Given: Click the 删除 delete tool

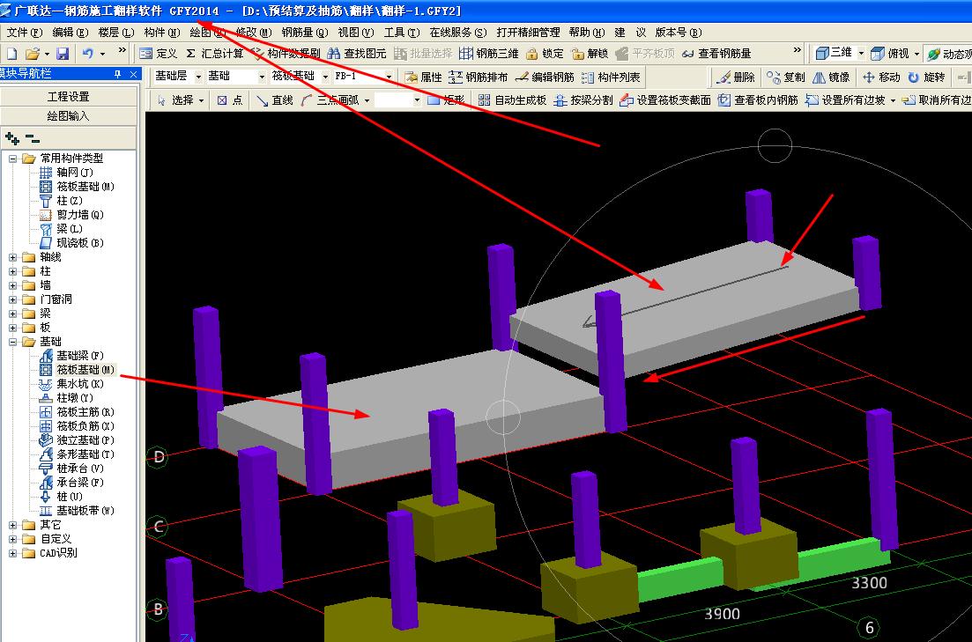Looking at the screenshot, I should pyautogui.click(x=736, y=77).
